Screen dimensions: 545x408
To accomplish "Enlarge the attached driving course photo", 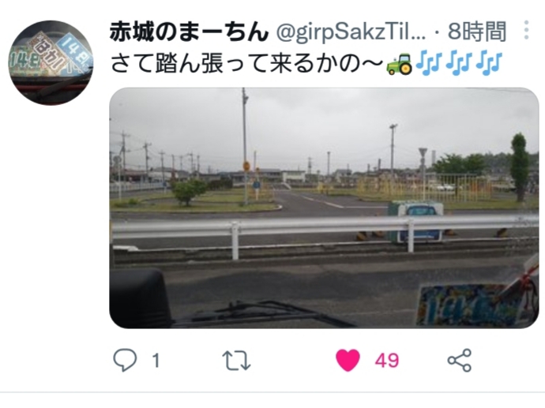I will 324,208.
